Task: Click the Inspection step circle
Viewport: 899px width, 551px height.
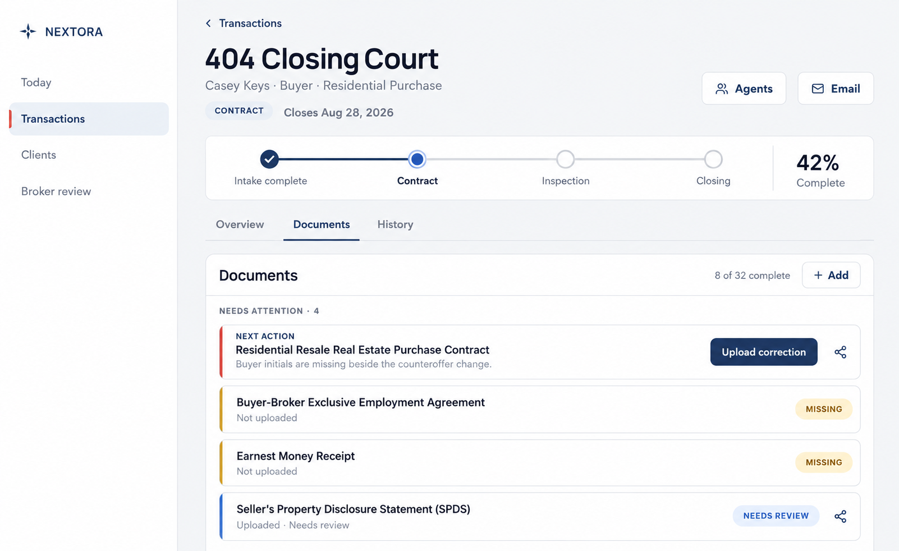Action: point(565,159)
